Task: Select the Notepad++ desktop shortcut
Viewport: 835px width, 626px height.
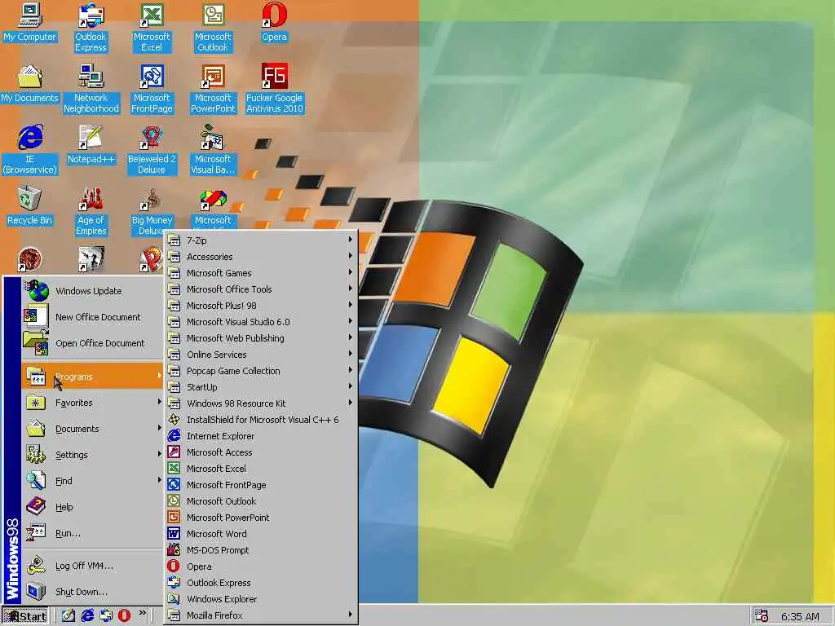Action: tap(91, 145)
